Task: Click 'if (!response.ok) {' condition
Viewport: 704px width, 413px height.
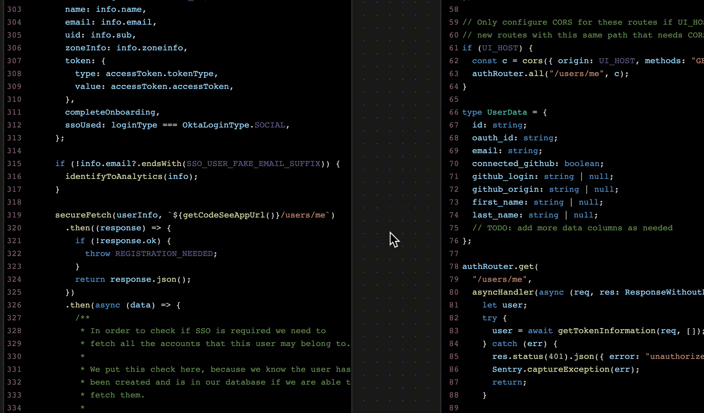Action: (x=123, y=241)
